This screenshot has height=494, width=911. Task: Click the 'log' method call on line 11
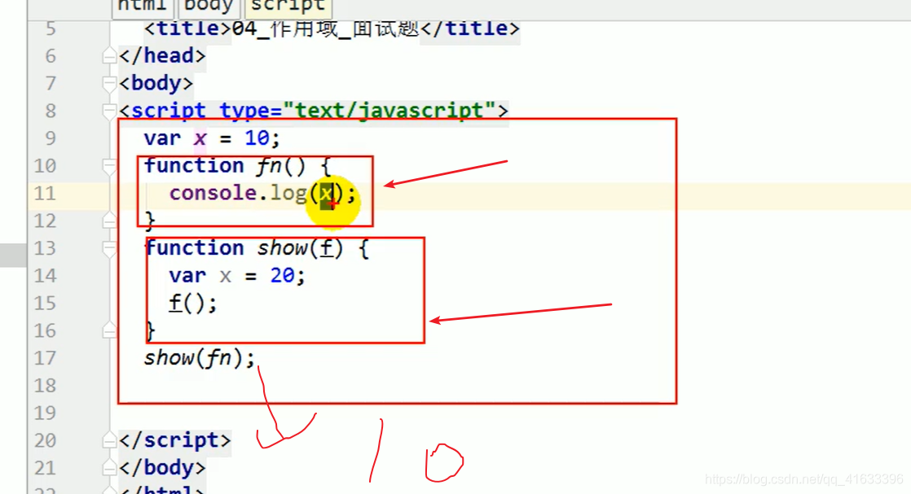coord(288,194)
